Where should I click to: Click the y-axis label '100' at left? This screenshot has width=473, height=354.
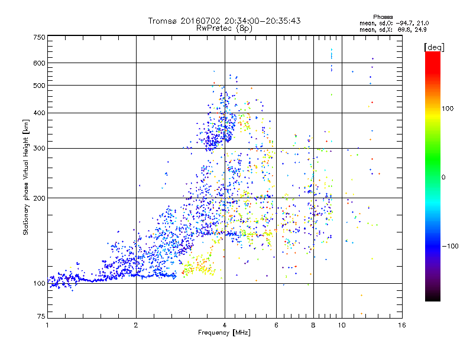(x=40, y=283)
